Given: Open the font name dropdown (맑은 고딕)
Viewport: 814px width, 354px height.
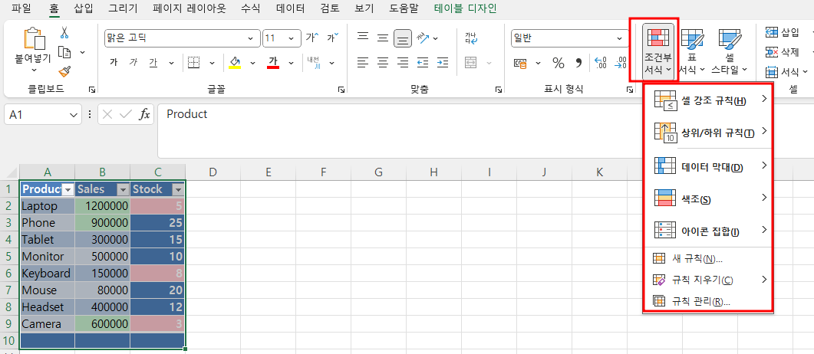Looking at the screenshot, I should click(252, 38).
